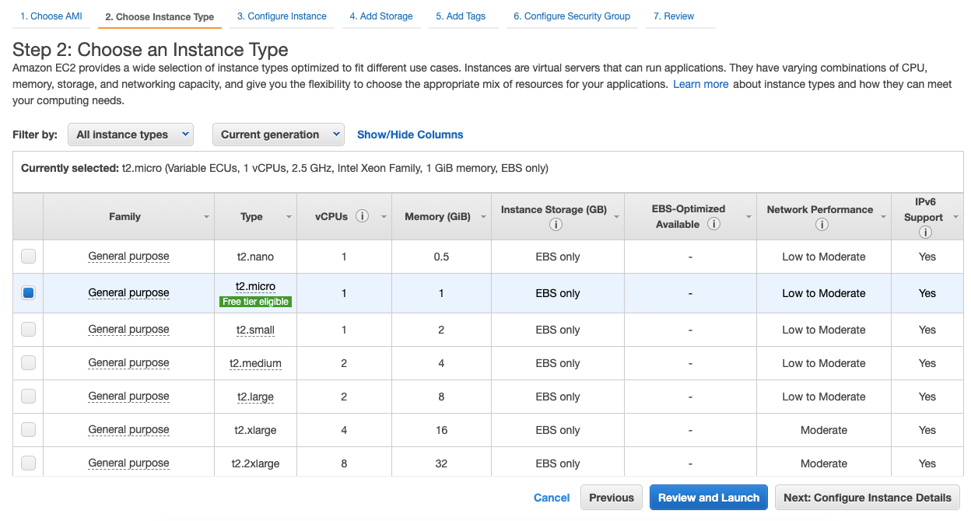Open the All instance types filter dropdown

130,134
